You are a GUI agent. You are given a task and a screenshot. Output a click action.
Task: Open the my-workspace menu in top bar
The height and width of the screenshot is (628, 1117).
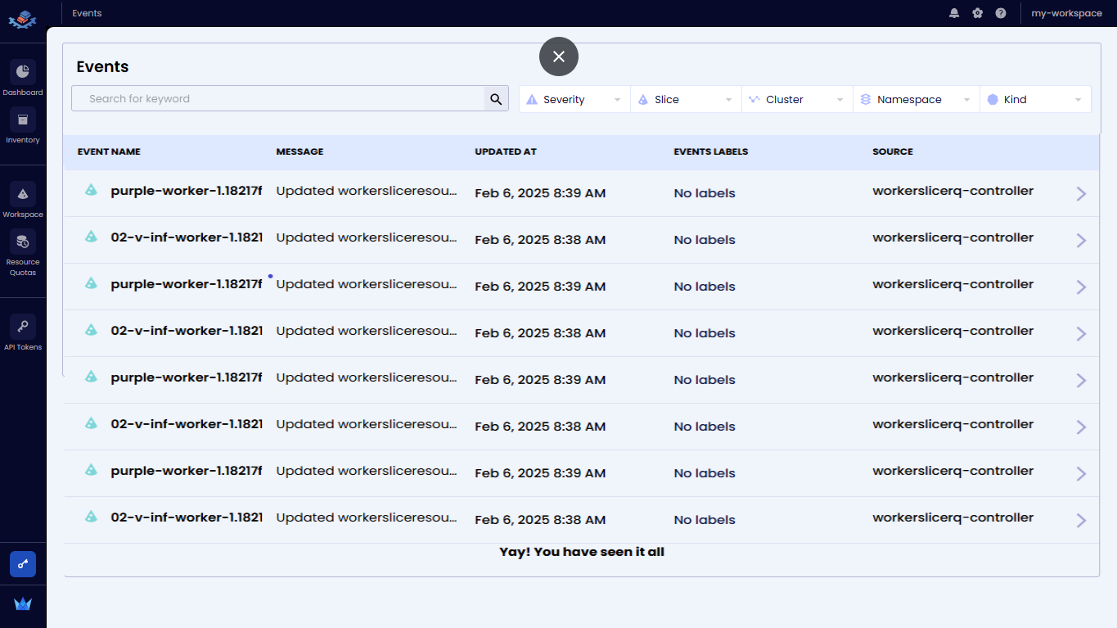[x=1066, y=13]
